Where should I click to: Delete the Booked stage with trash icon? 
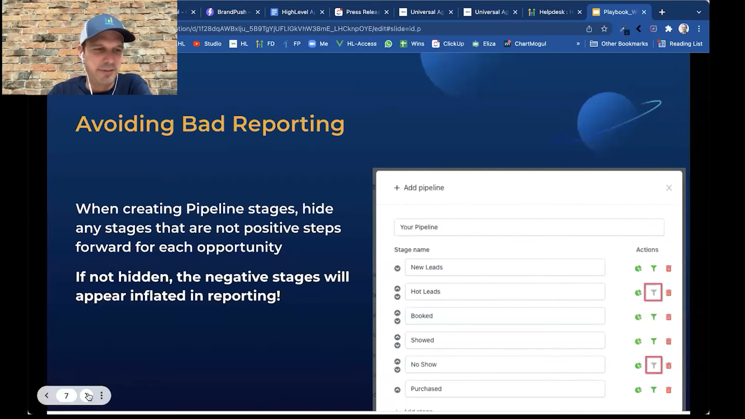(x=669, y=317)
